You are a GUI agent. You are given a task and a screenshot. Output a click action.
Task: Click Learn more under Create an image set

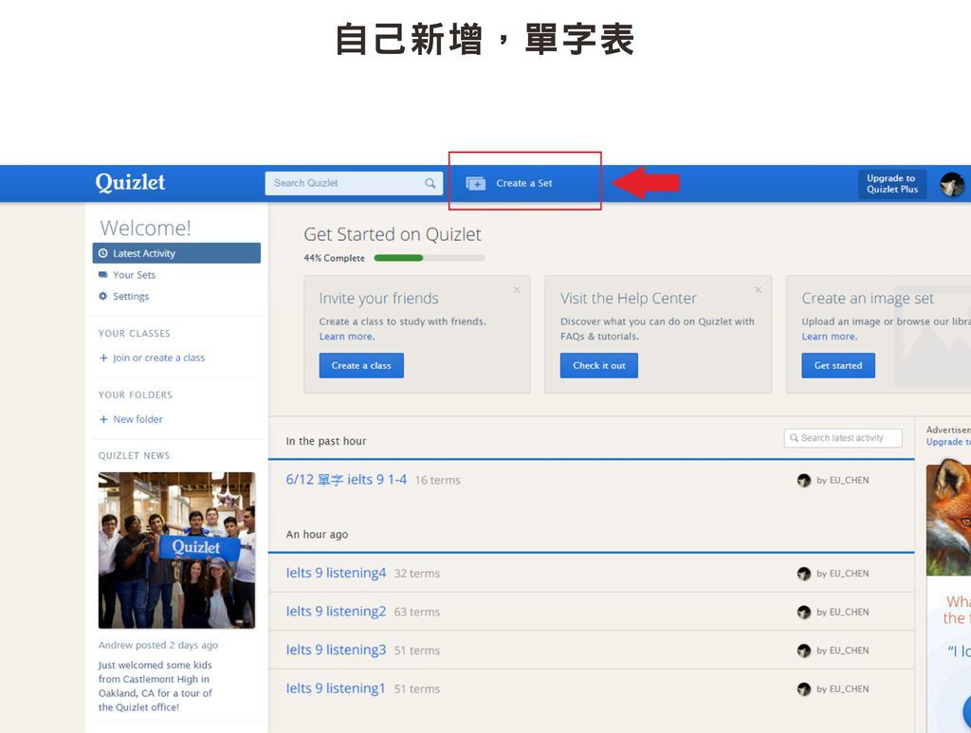click(829, 337)
